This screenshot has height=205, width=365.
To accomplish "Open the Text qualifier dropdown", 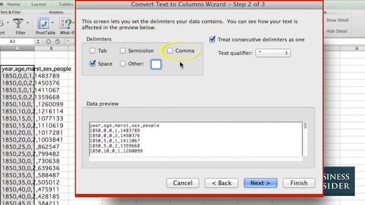I will point(273,53).
